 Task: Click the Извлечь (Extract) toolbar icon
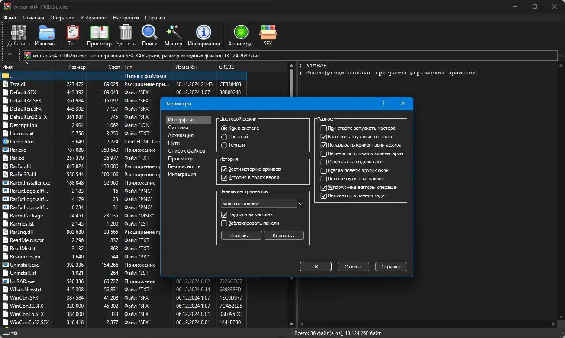point(46,33)
